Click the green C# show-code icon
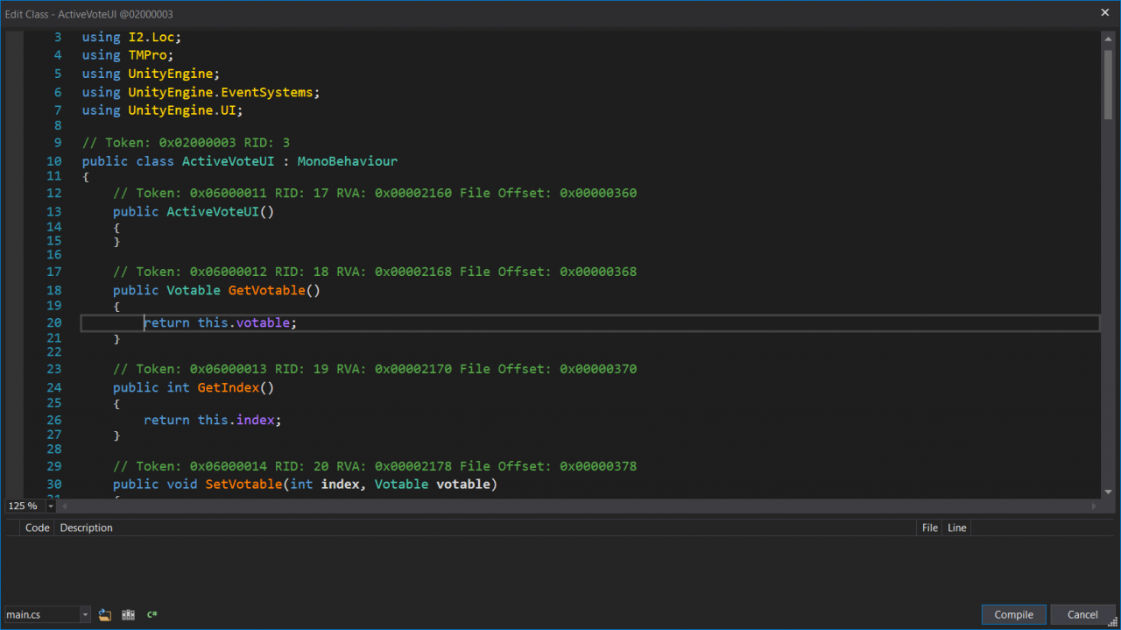The width and height of the screenshot is (1121, 630). (x=152, y=615)
